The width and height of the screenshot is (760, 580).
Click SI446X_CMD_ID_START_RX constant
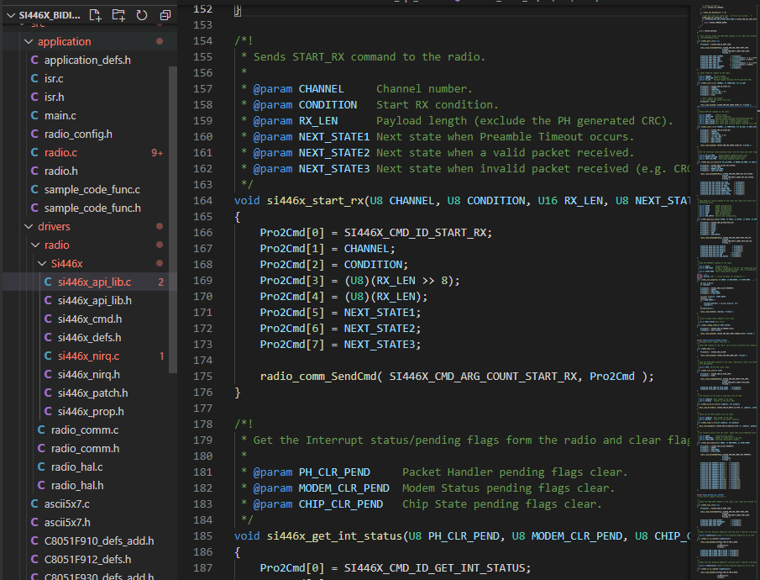tap(415, 233)
